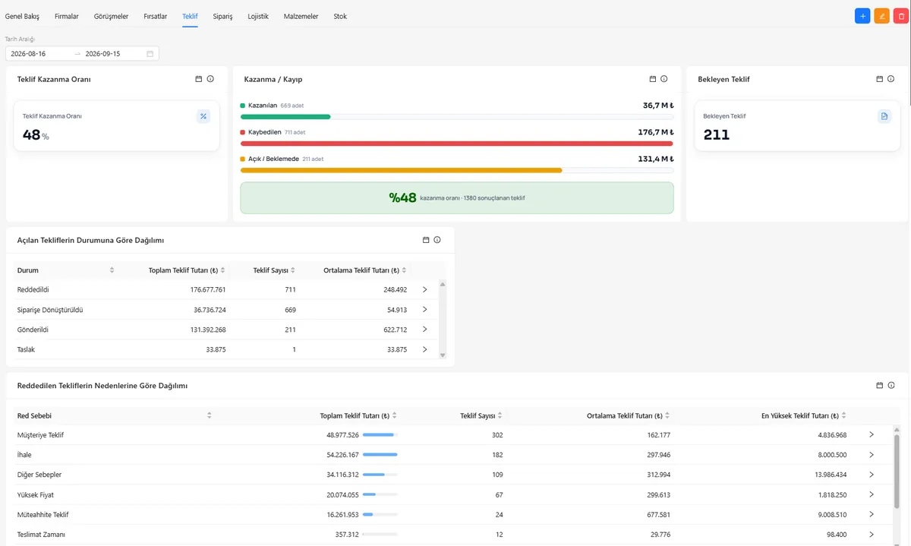Open the Firmalar tab
Screen dimensions: 911x546
coord(67,16)
